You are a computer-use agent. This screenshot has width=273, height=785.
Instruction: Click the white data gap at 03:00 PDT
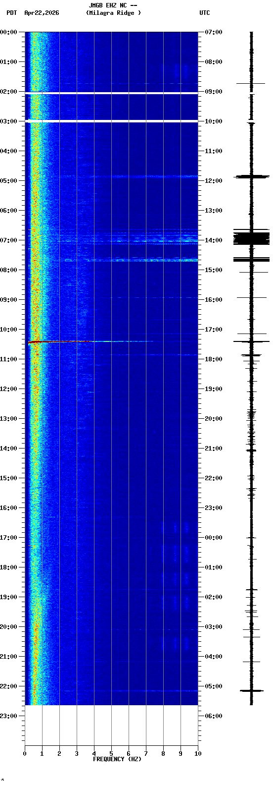tap(111, 121)
